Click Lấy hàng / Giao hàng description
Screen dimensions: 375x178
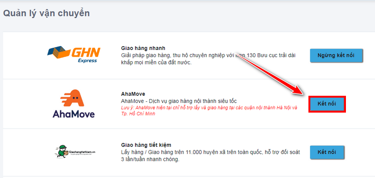(x=210, y=156)
